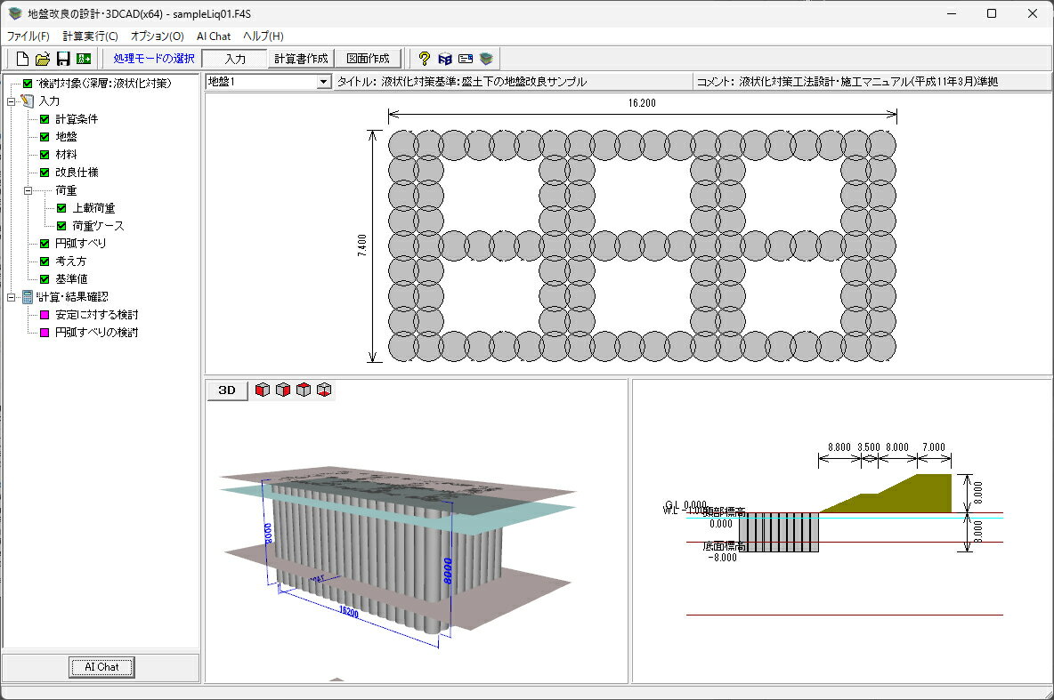This screenshot has height=700, width=1054.
Task: Collapse the 入力 tree node
Action: click(11, 101)
